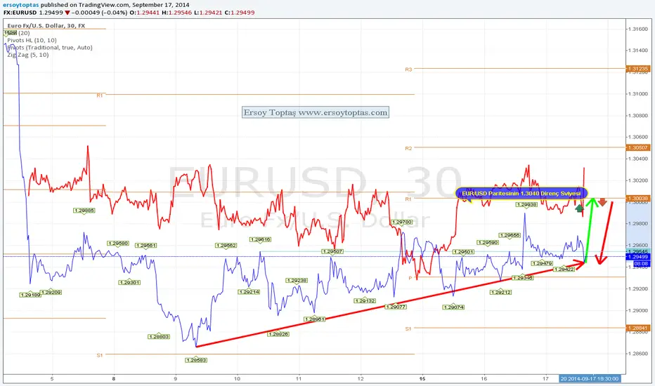The image size is (655, 386).
Task: Select the 1.30507 price tag on the axis
Action: click(x=638, y=147)
